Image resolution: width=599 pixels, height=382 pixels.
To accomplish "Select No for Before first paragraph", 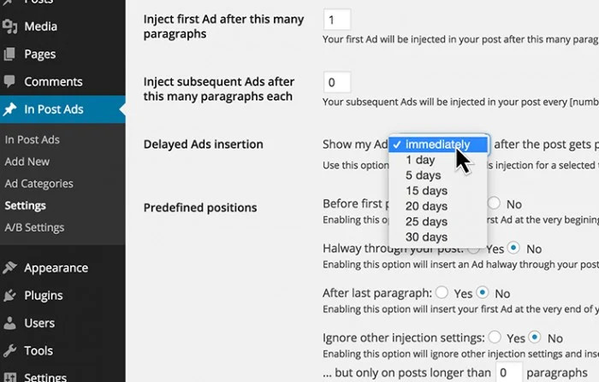I will (495, 204).
